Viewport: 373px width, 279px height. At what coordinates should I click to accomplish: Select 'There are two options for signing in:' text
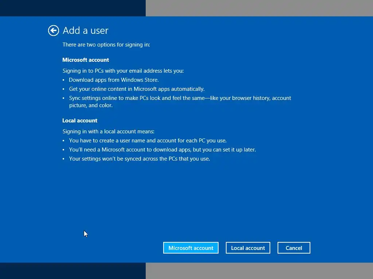pos(106,45)
